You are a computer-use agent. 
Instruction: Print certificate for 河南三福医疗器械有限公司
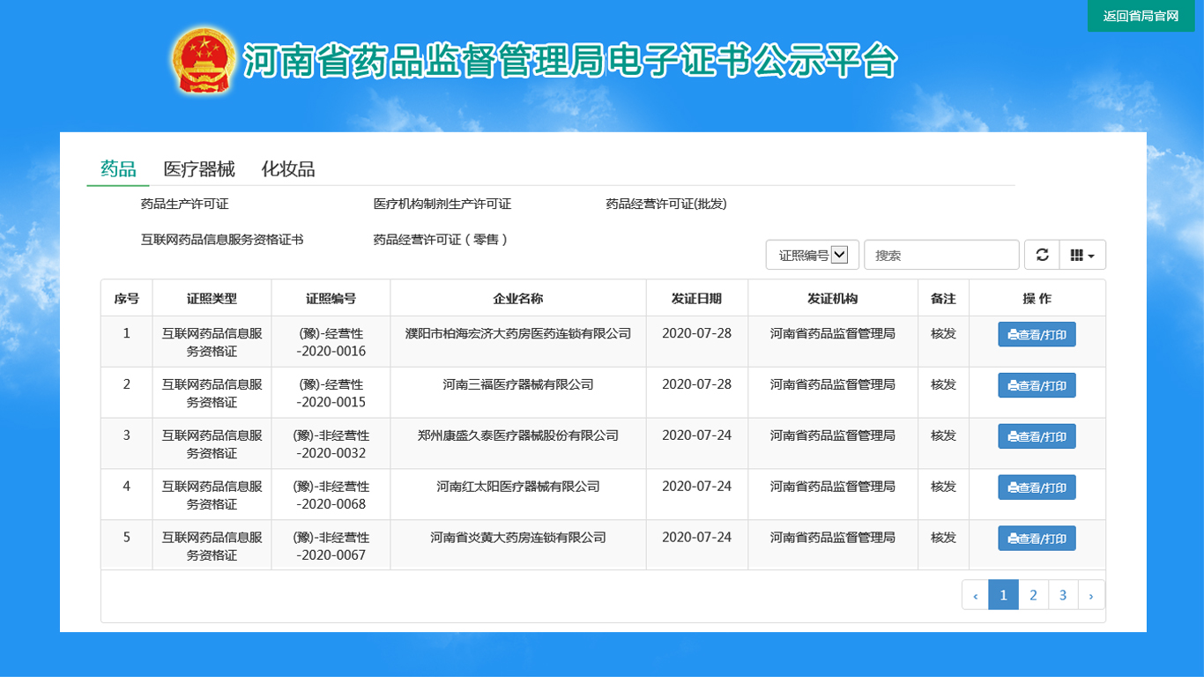point(1037,386)
